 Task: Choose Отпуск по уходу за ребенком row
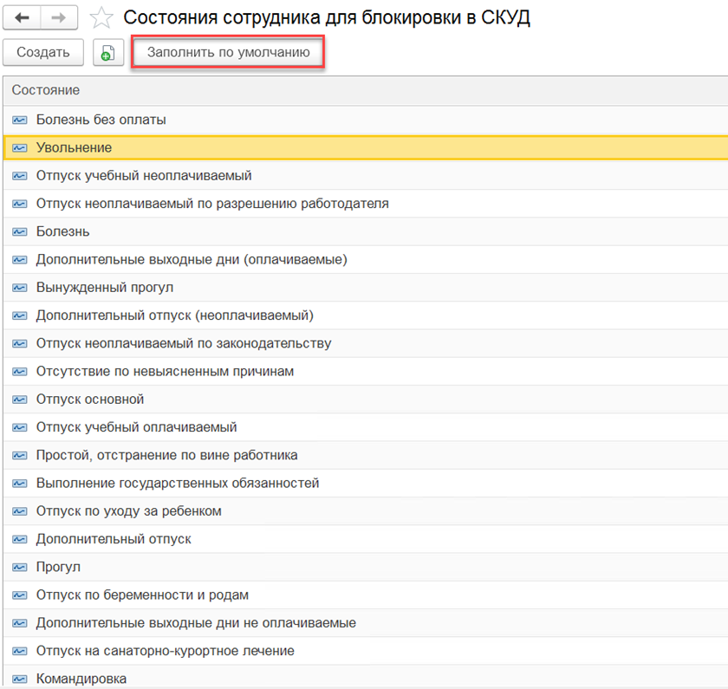pos(129,511)
